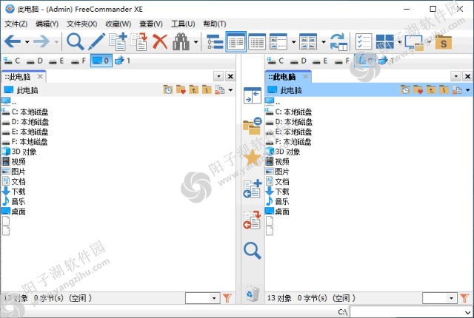
Task: Open the 工具(U) menu
Action: 183,24
